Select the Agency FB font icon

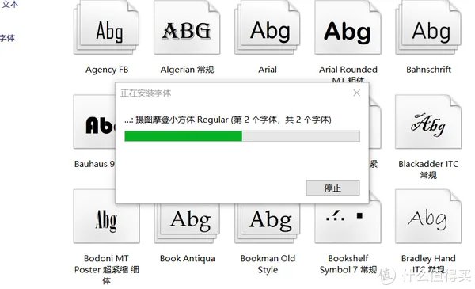[106, 28]
